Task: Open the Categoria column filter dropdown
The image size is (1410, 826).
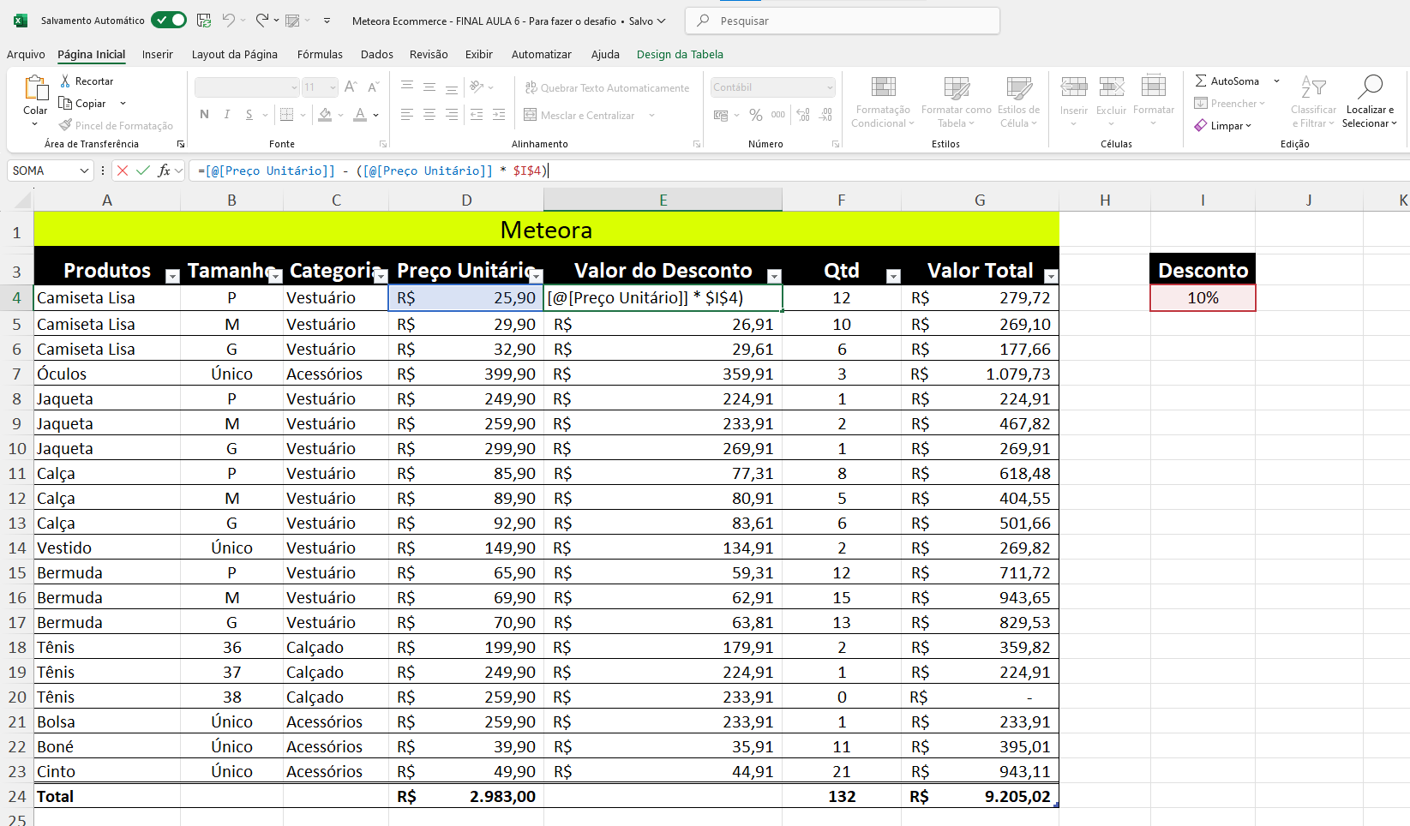Action: pyautogui.click(x=381, y=276)
